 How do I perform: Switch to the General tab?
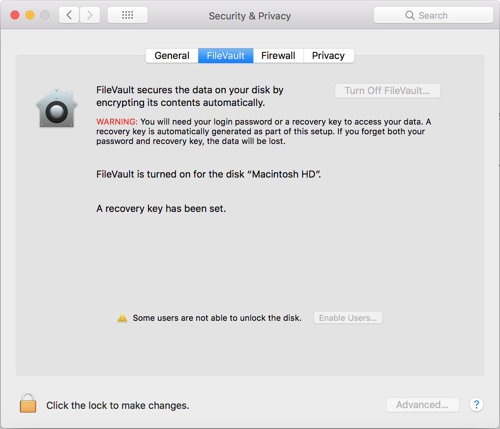click(172, 56)
